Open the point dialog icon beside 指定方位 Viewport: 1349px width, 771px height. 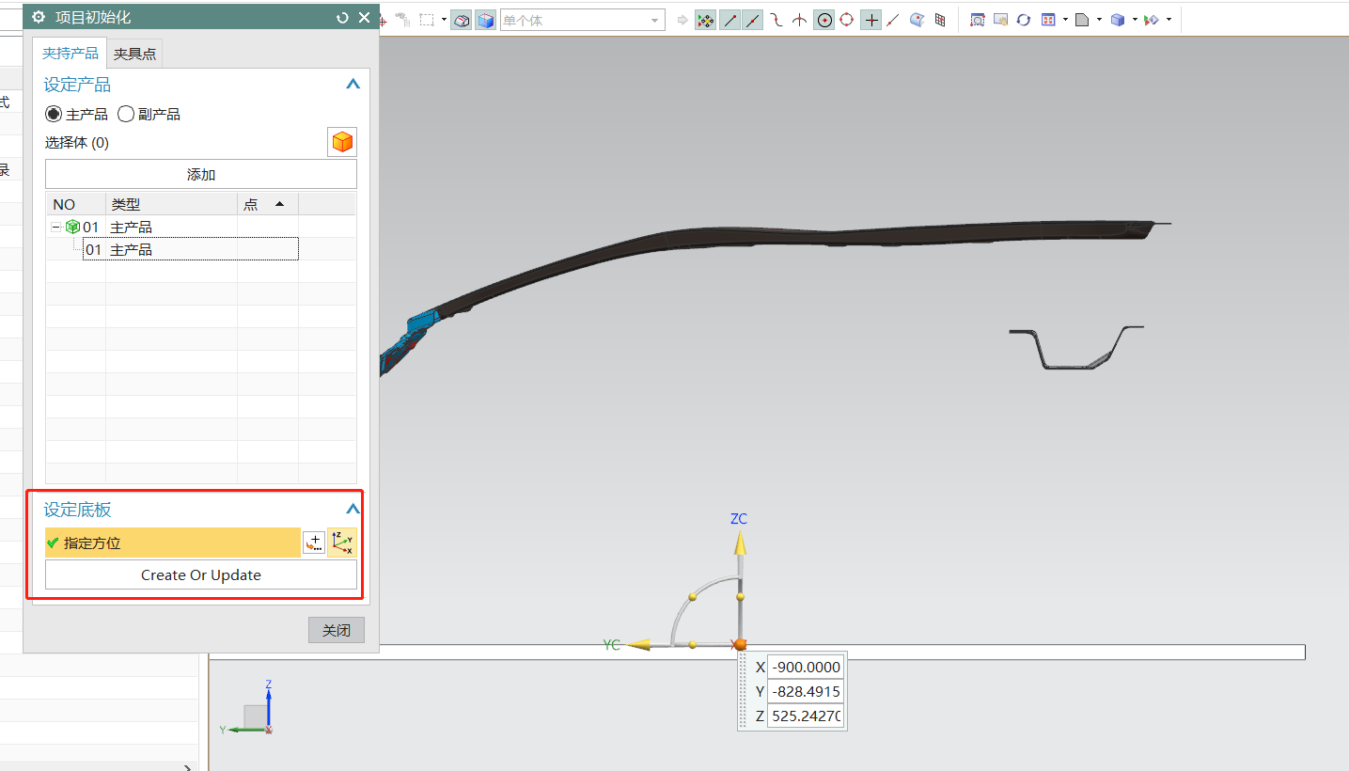(314, 543)
